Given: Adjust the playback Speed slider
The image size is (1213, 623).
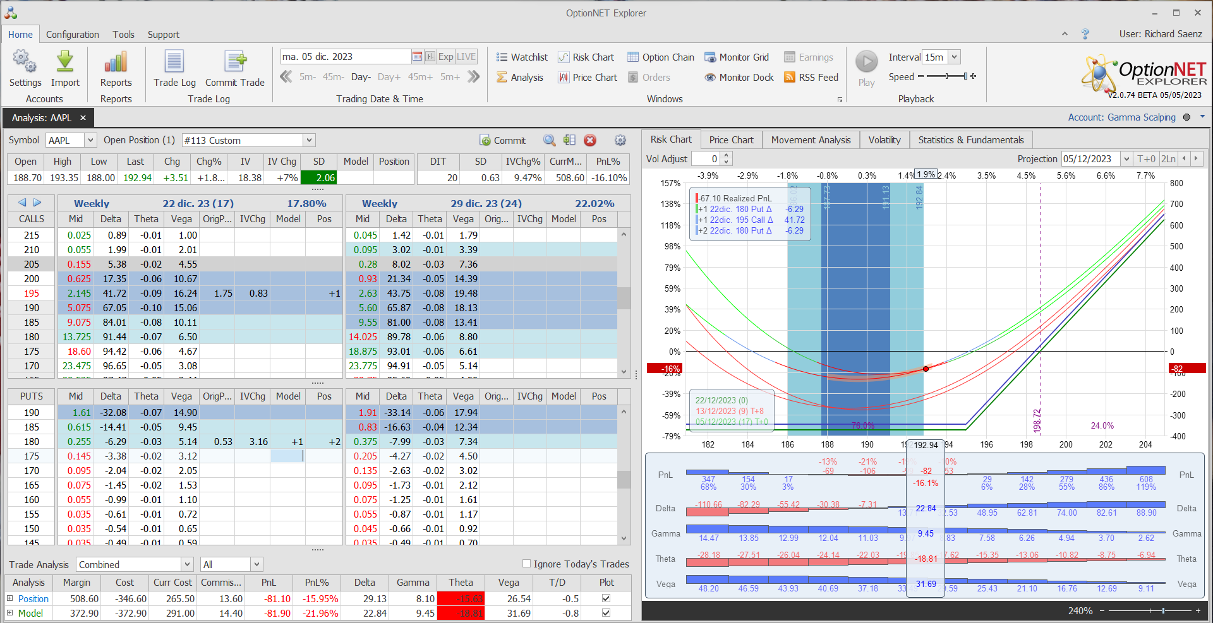Looking at the screenshot, I should point(946,76).
